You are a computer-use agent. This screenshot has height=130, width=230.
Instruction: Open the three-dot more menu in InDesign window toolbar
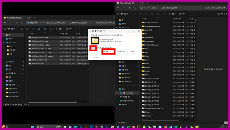192,14
